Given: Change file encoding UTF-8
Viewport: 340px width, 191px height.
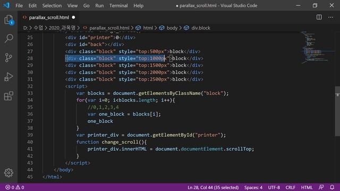Looking at the screenshot, I should click(274, 187).
